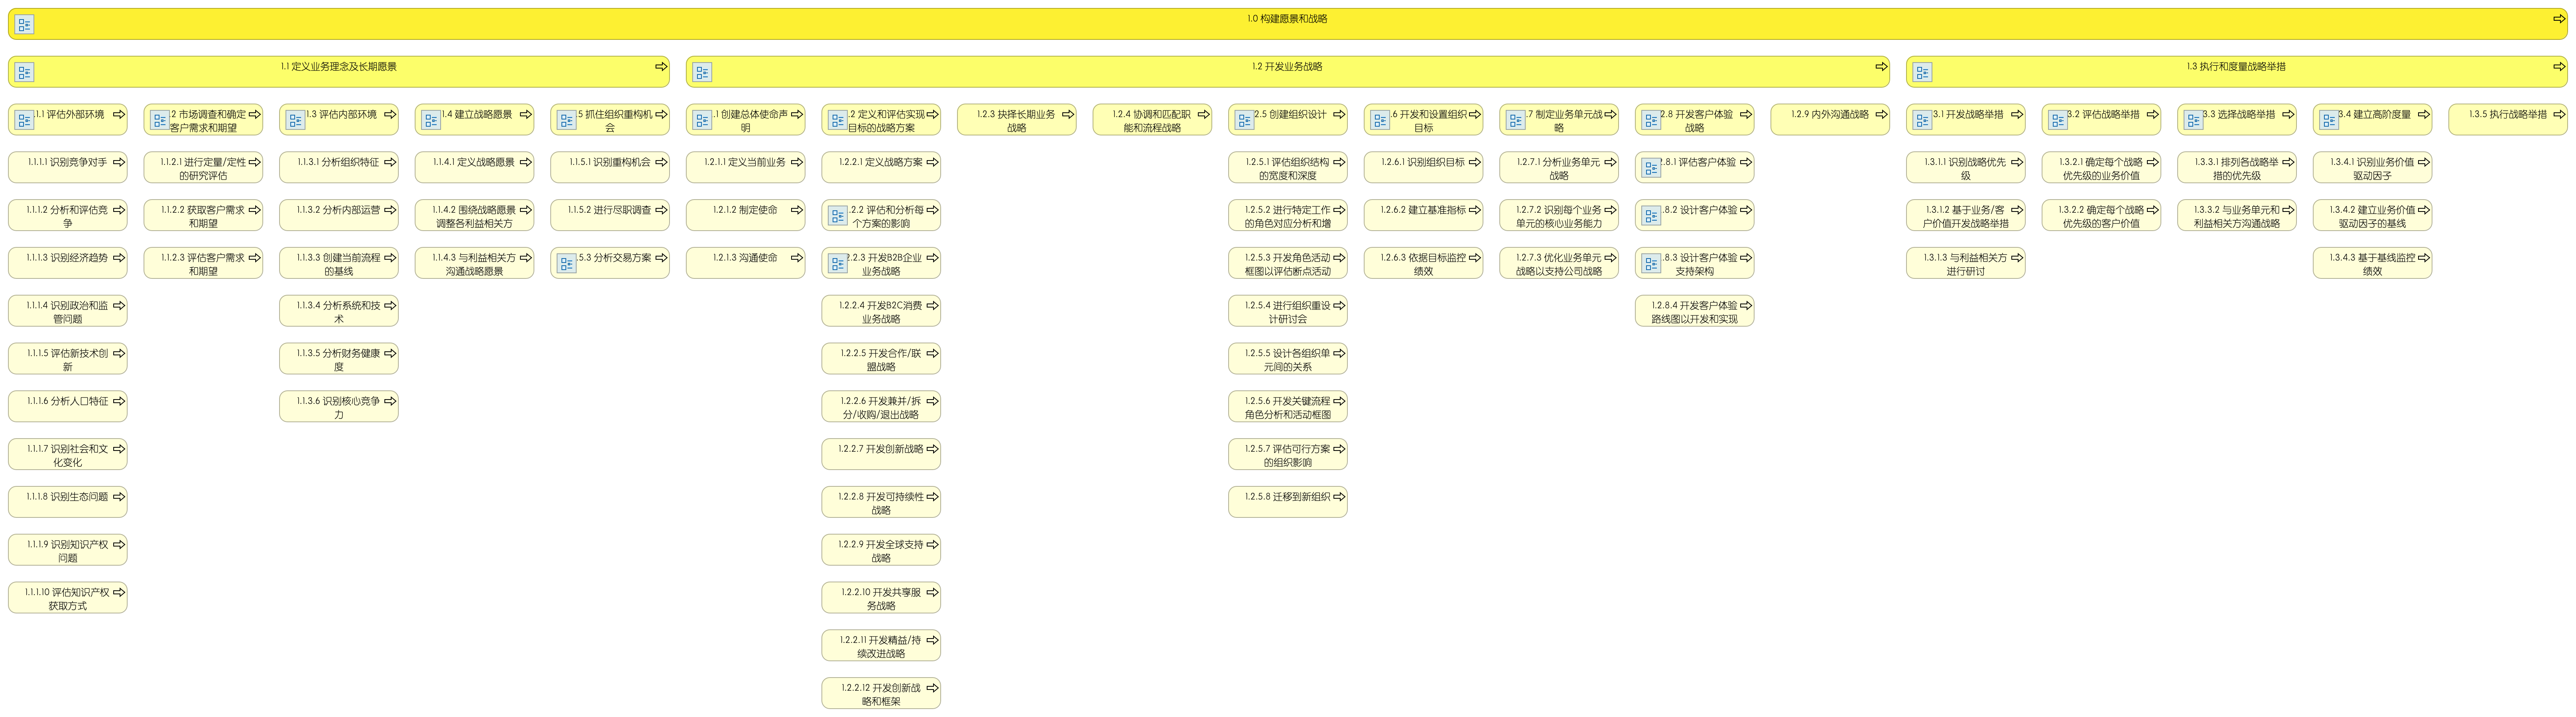The height and width of the screenshot is (717, 2576).
Task: Open the hierarchy icon on 建立战略愿景 box
Action: (431, 121)
